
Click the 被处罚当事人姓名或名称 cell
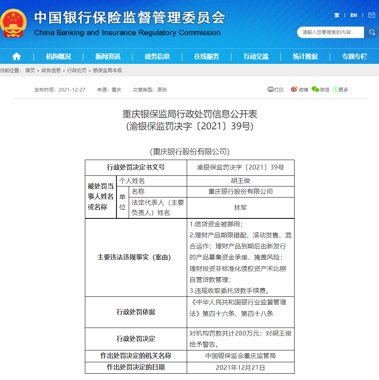[x=101, y=197]
